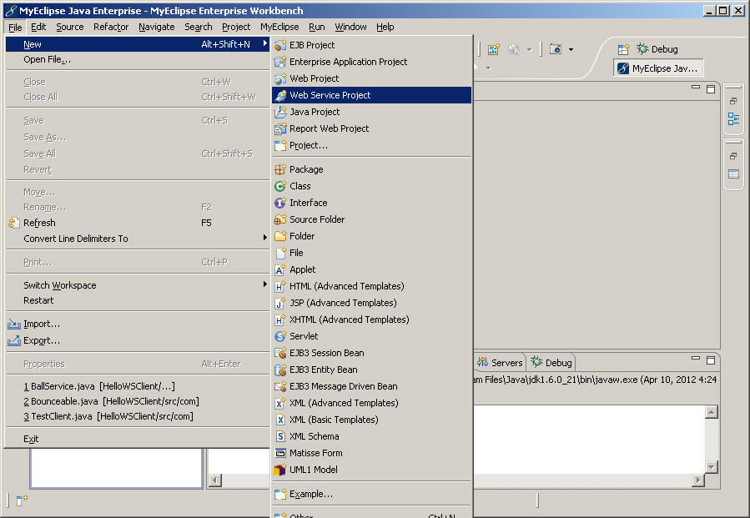Switch to the Debug perspective button
Viewport: 750px width, 518px height.
click(657, 49)
